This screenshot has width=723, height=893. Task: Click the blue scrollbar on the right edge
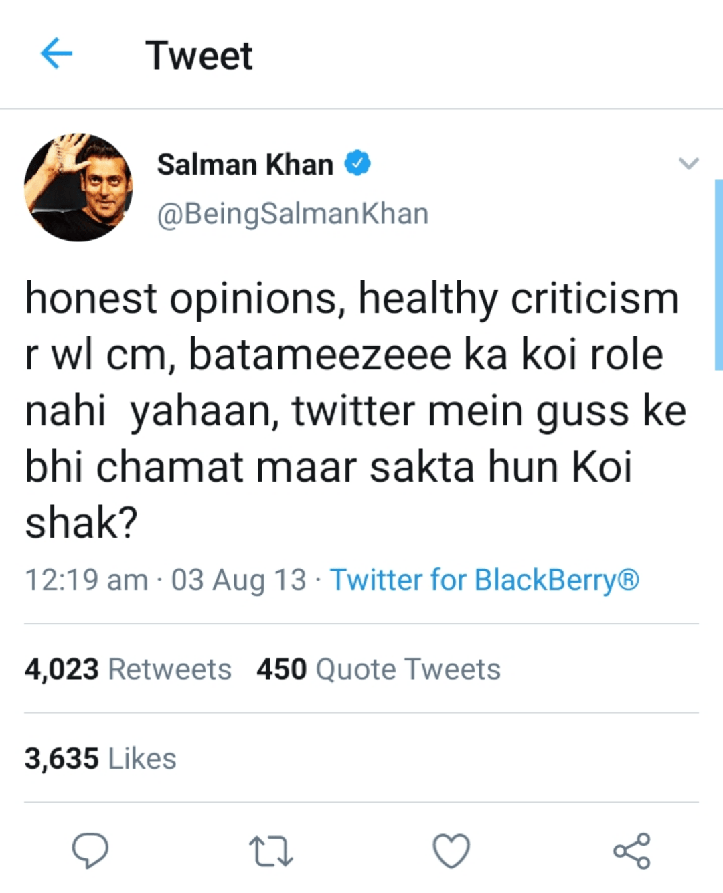(x=718, y=274)
